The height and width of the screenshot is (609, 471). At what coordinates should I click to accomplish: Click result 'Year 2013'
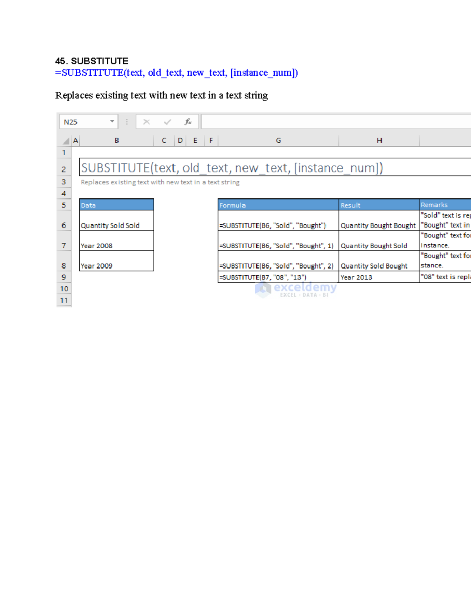(x=379, y=277)
